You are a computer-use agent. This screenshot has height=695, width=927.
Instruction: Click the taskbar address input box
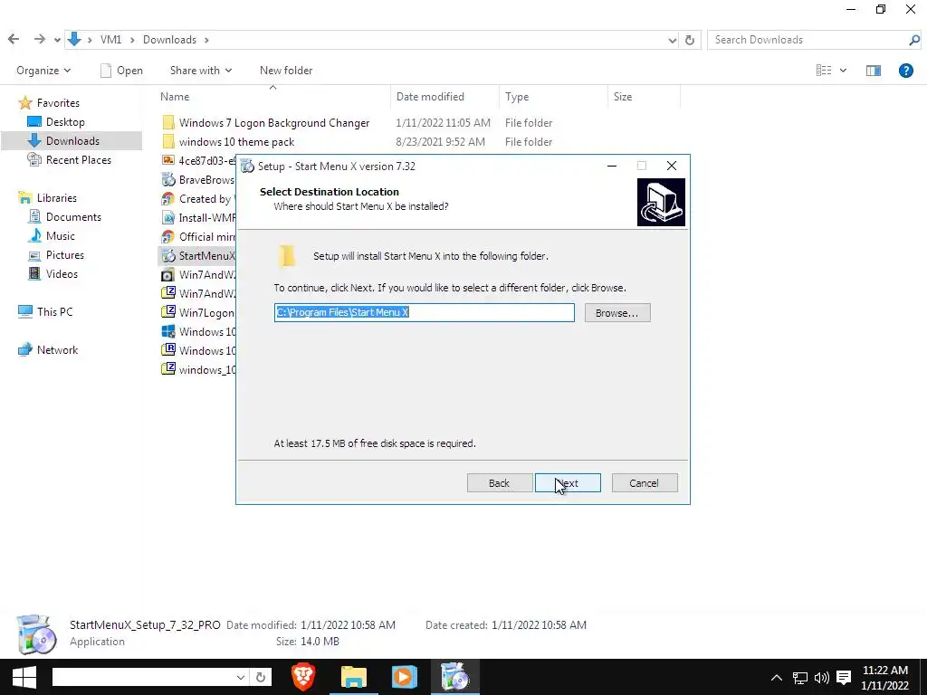point(143,677)
